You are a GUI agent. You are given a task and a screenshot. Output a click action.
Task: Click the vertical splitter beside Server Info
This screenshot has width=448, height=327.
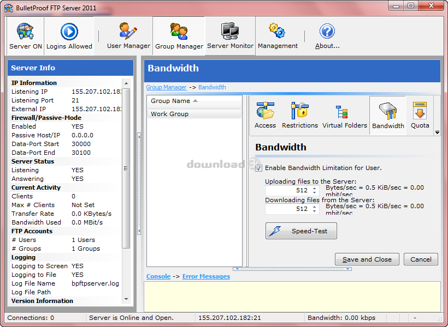[139, 184]
